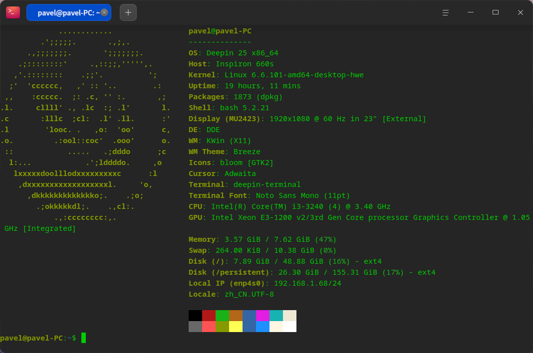This screenshot has height=353, width=533.
Task: Click the "Uptime: 19 hours, 11 mins" line
Action: (245, 86)
